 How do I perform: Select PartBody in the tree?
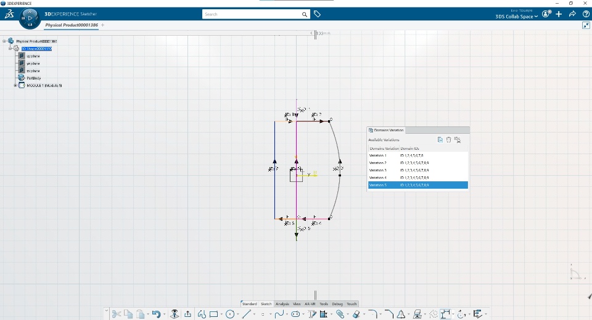[33, 78]
